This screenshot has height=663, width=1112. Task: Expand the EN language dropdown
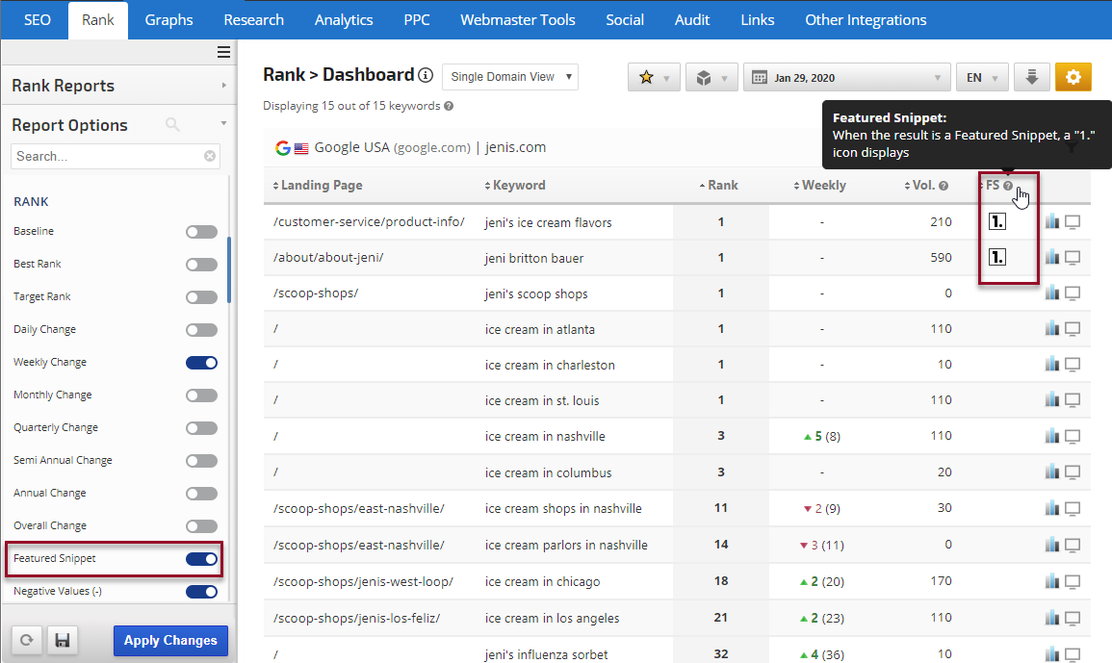(x=982, y=77)
